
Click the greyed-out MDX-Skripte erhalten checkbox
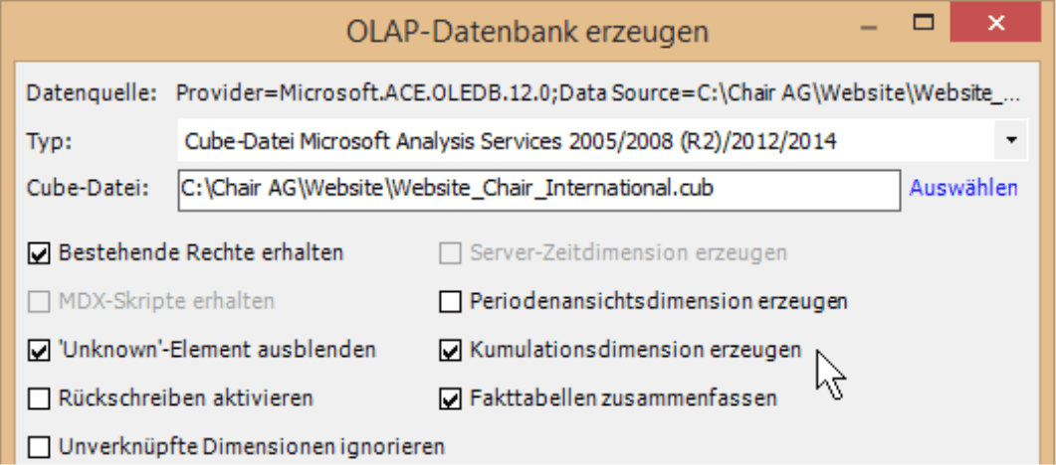coord(40,300)
